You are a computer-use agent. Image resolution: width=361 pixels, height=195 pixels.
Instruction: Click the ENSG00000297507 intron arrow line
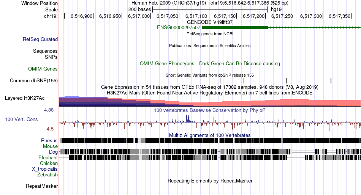(315, 28)
